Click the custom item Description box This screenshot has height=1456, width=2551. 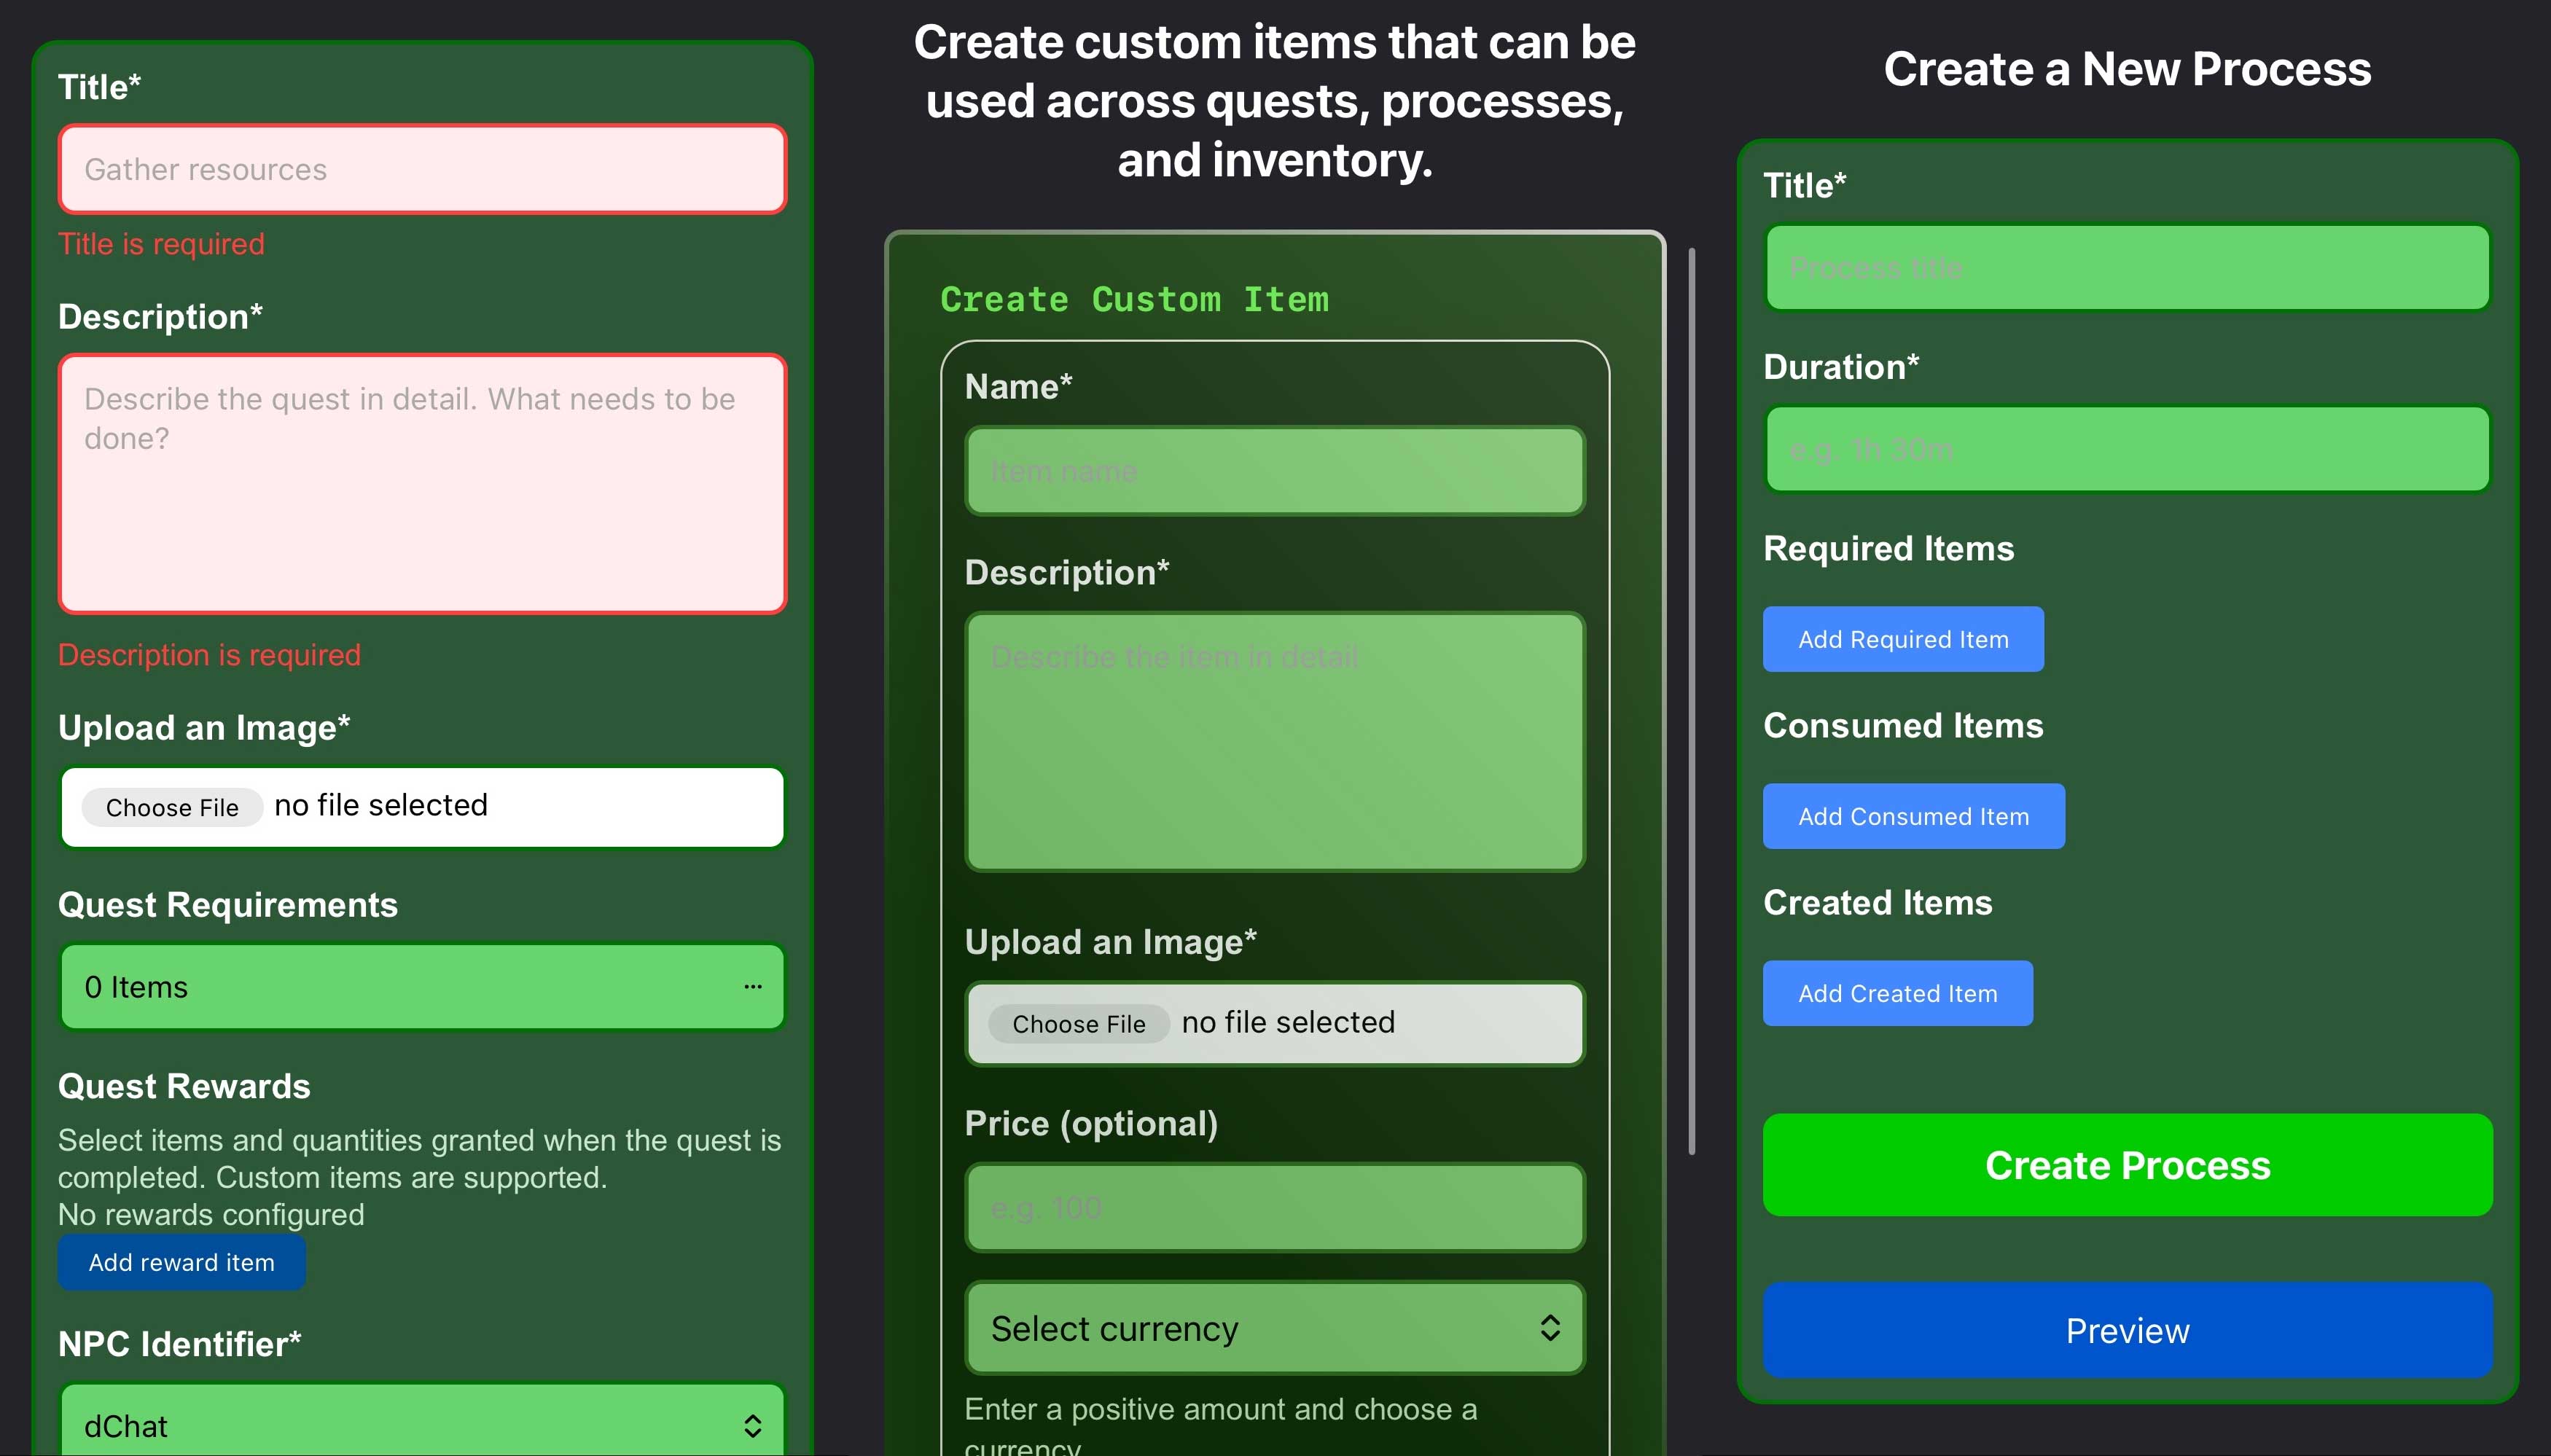tap(1273, 743)
